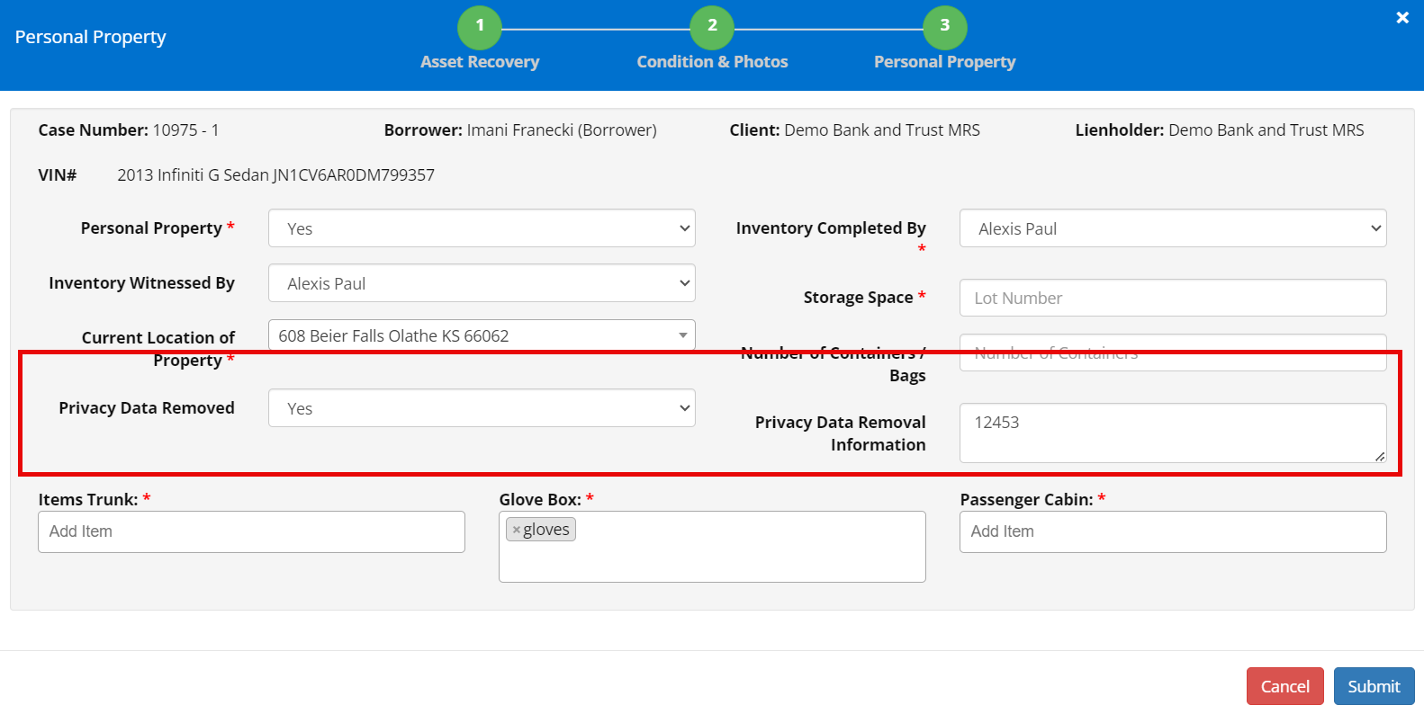This screenshot has width=1424, height=714.
Task: Expand the Current Location of Property combo box
Action: (482, 335)
